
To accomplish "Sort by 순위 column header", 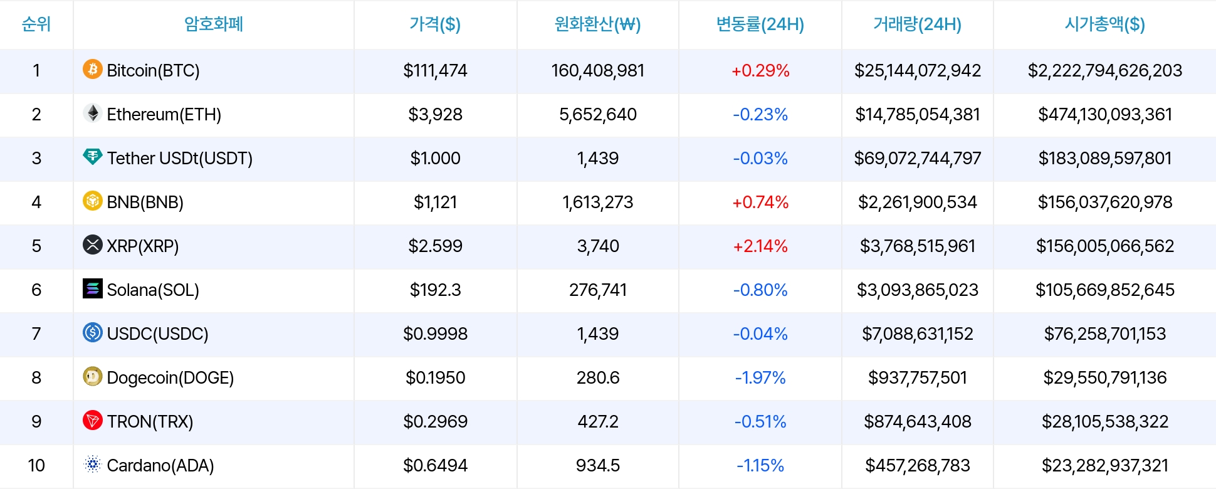I will [36, 24].
